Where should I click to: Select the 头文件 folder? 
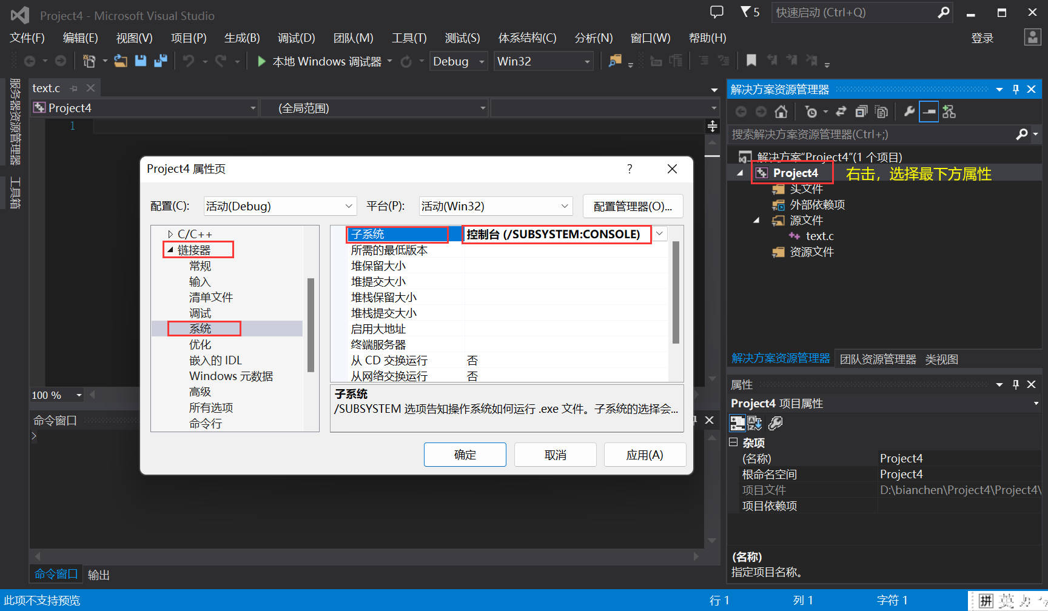806,189
